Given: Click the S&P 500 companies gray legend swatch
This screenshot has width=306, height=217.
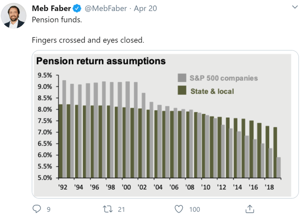Looking at the screenshot, I should click(x=182, y=78).
